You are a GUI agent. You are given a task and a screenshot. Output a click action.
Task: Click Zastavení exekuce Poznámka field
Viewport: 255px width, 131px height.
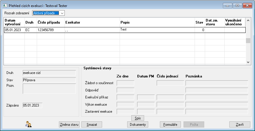(x=217, y=111)
